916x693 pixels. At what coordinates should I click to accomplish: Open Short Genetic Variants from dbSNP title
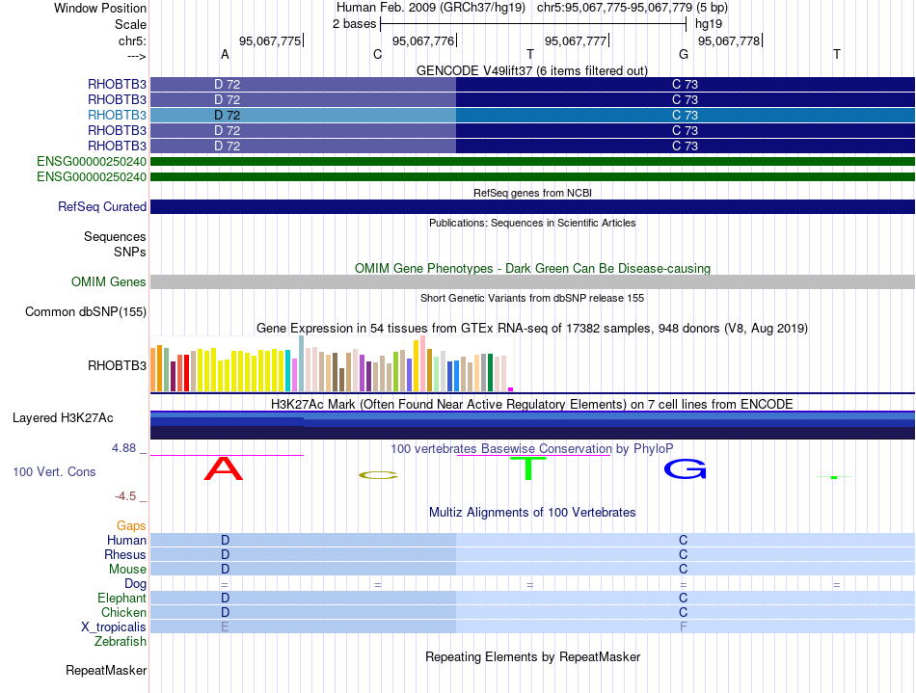pyautogui.click(x=532, y=298)
